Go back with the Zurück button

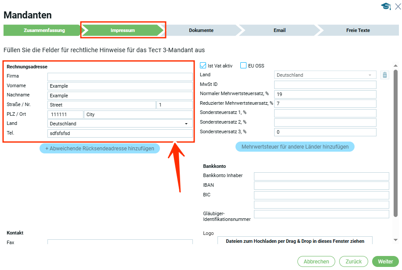[354, 262]
